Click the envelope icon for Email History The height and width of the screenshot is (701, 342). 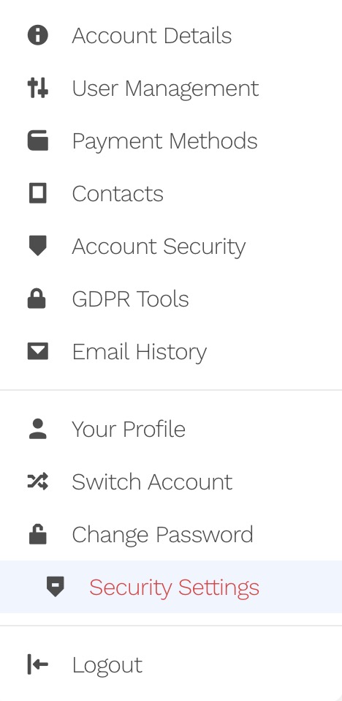pos(37,351)
